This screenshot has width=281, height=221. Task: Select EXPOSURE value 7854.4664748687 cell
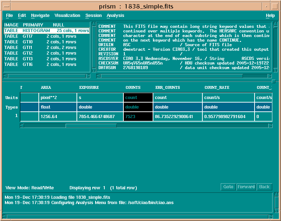(100, 117)
